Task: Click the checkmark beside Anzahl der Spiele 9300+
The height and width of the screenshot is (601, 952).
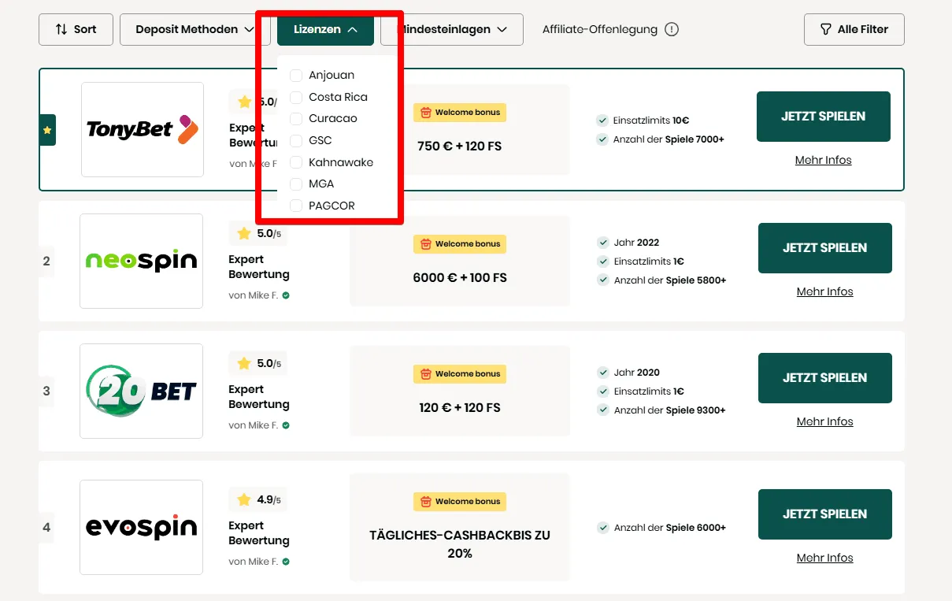Action: 603,410
